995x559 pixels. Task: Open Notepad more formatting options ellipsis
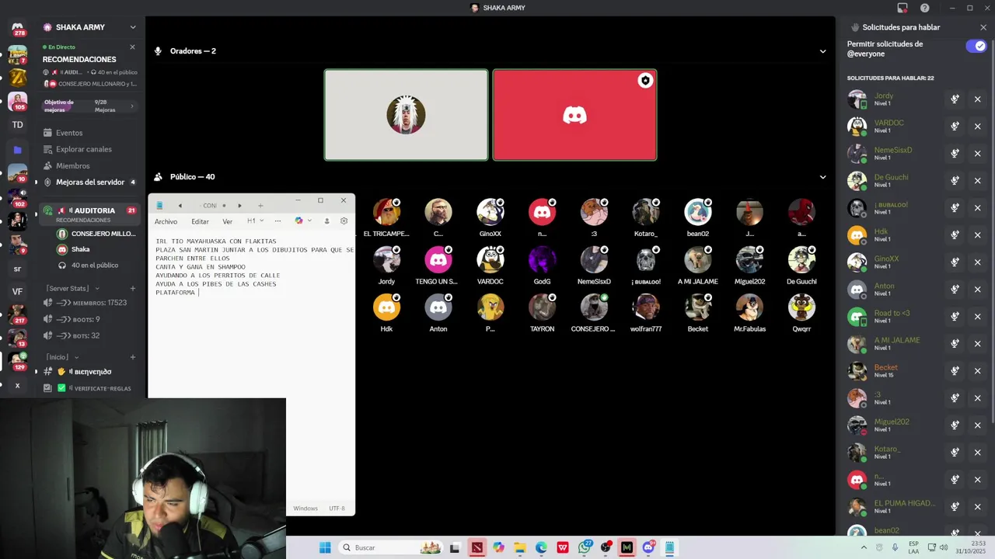278,221
